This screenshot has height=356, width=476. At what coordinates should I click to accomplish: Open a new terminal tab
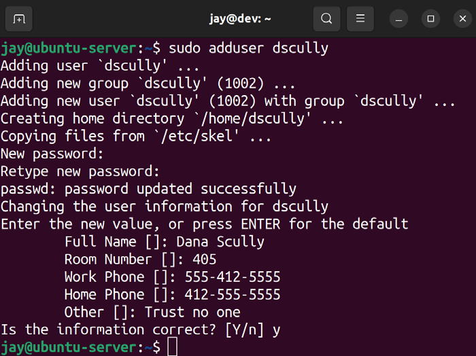pyautogui.click(x=19, y=18)
